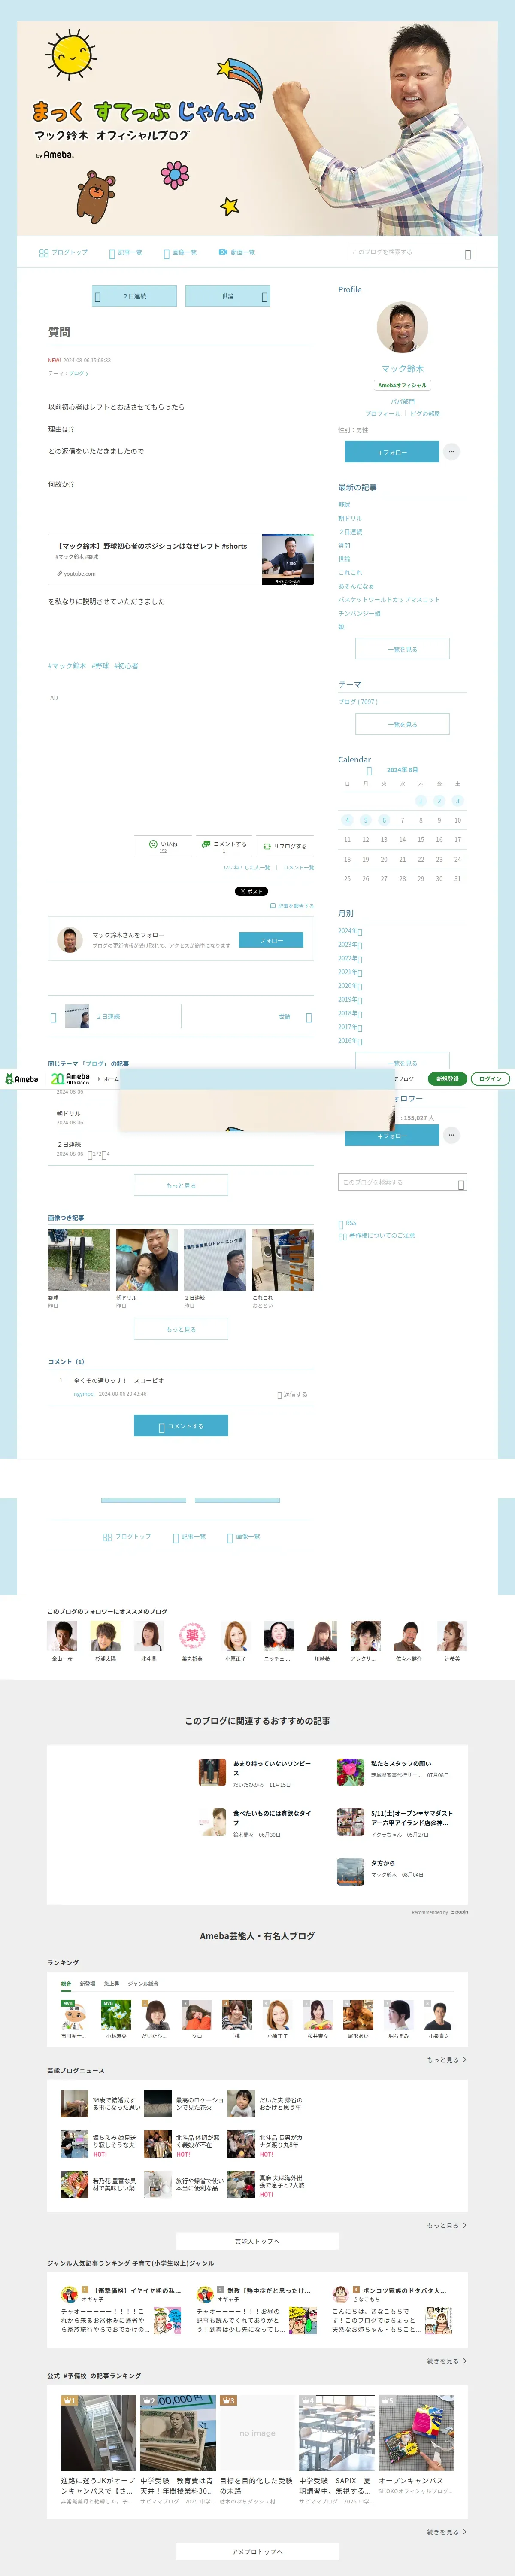The height and width of the screenshot is (2576, 515).
Task: Share the article with the X ポスト button
Action: click(251, 891)
